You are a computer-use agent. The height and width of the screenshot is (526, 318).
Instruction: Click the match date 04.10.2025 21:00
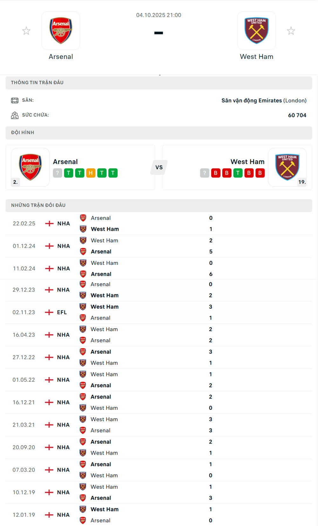159,15
